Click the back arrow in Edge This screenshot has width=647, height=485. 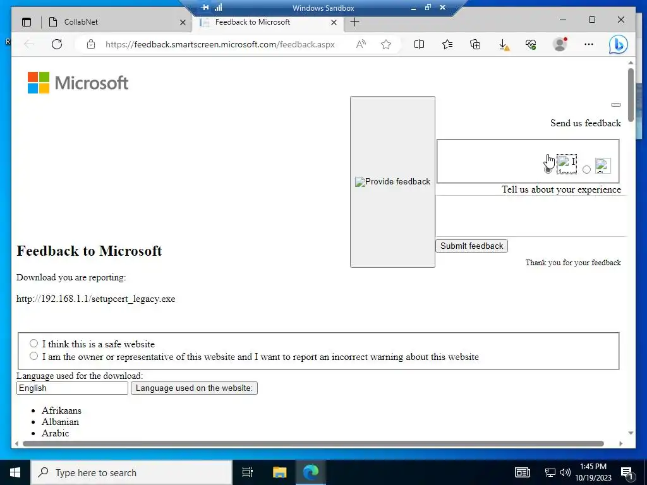click(29, 44)
